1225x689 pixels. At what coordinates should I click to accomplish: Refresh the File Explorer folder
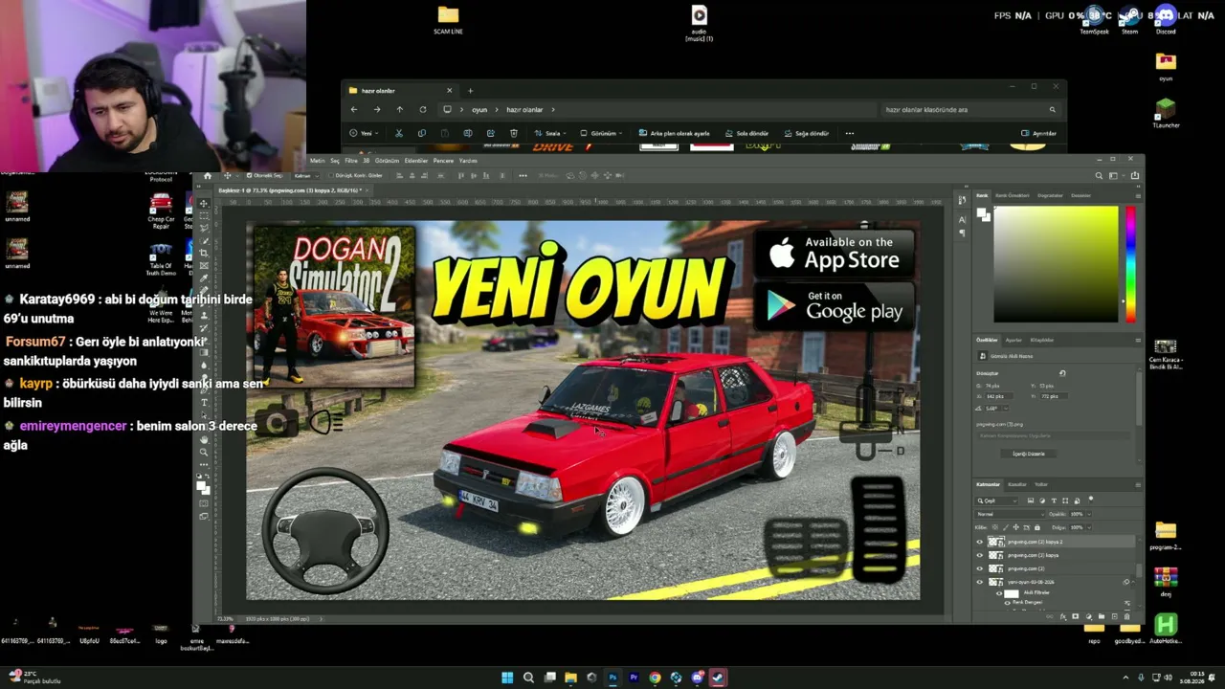coord(422,110)
